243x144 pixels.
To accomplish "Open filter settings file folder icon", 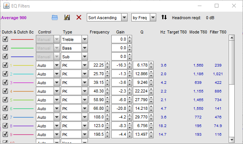I will [x=55, y=18].
